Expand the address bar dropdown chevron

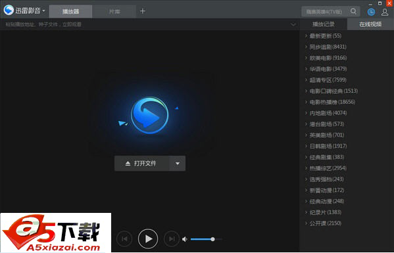293,24
